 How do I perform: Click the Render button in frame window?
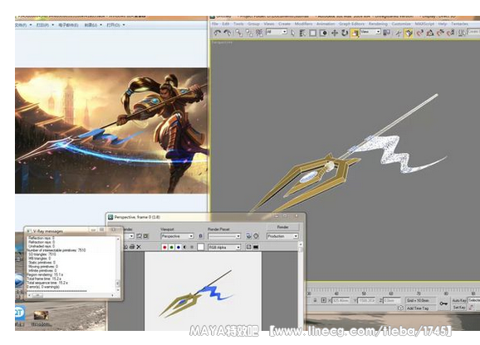[x=282, y=227]
